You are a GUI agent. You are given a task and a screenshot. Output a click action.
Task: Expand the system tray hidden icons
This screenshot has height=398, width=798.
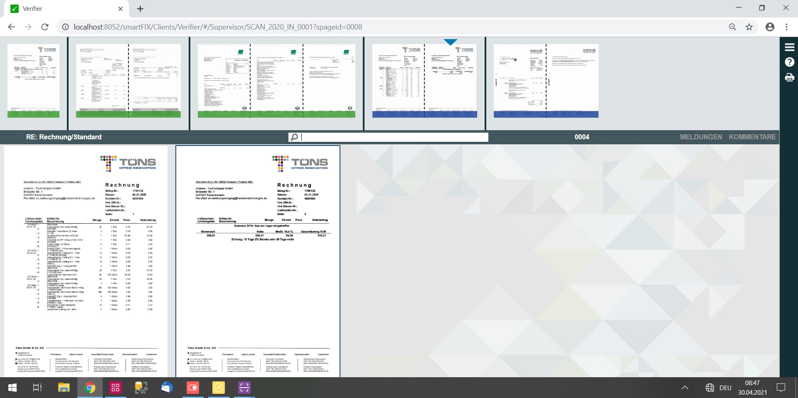click(x=685, y=388)
